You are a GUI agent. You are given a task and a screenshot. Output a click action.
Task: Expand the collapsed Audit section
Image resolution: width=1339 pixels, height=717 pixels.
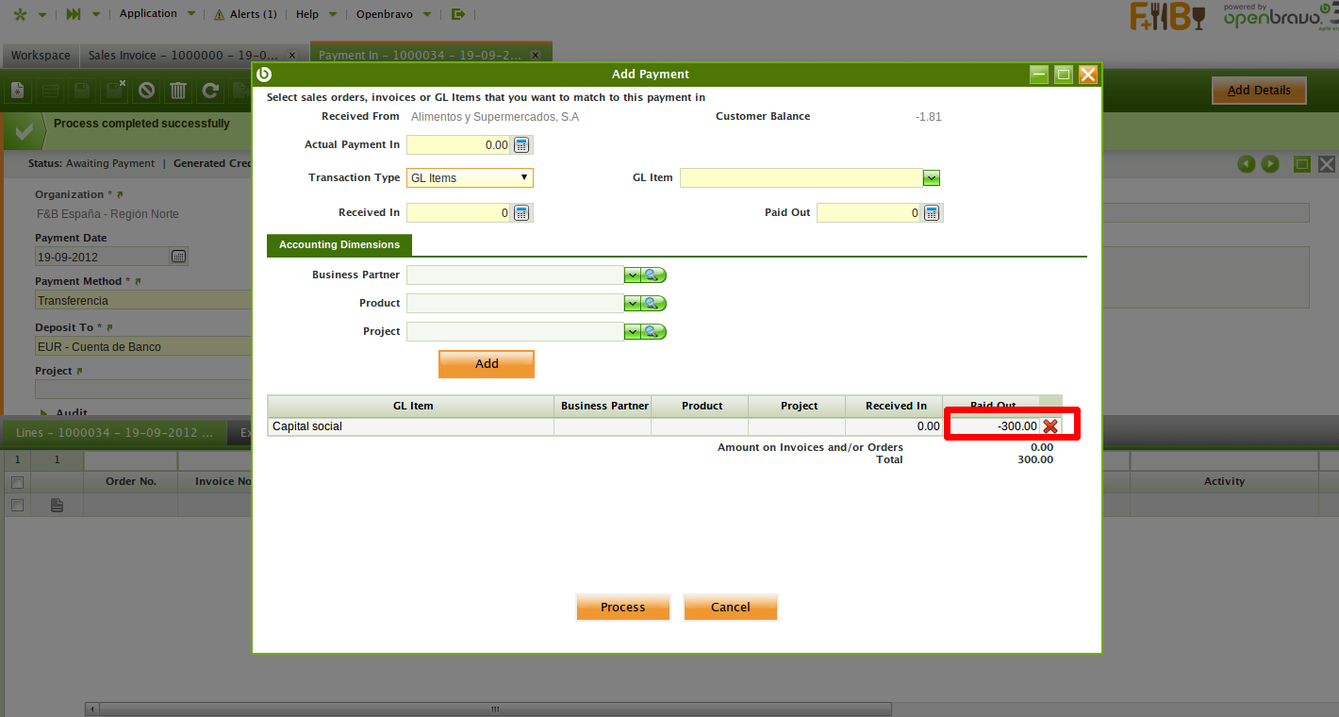click(x=45, y=413)
